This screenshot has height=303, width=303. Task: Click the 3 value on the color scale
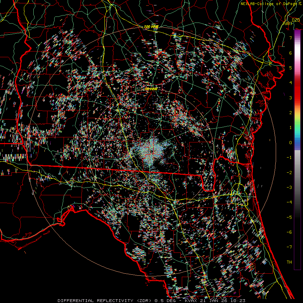291,98
